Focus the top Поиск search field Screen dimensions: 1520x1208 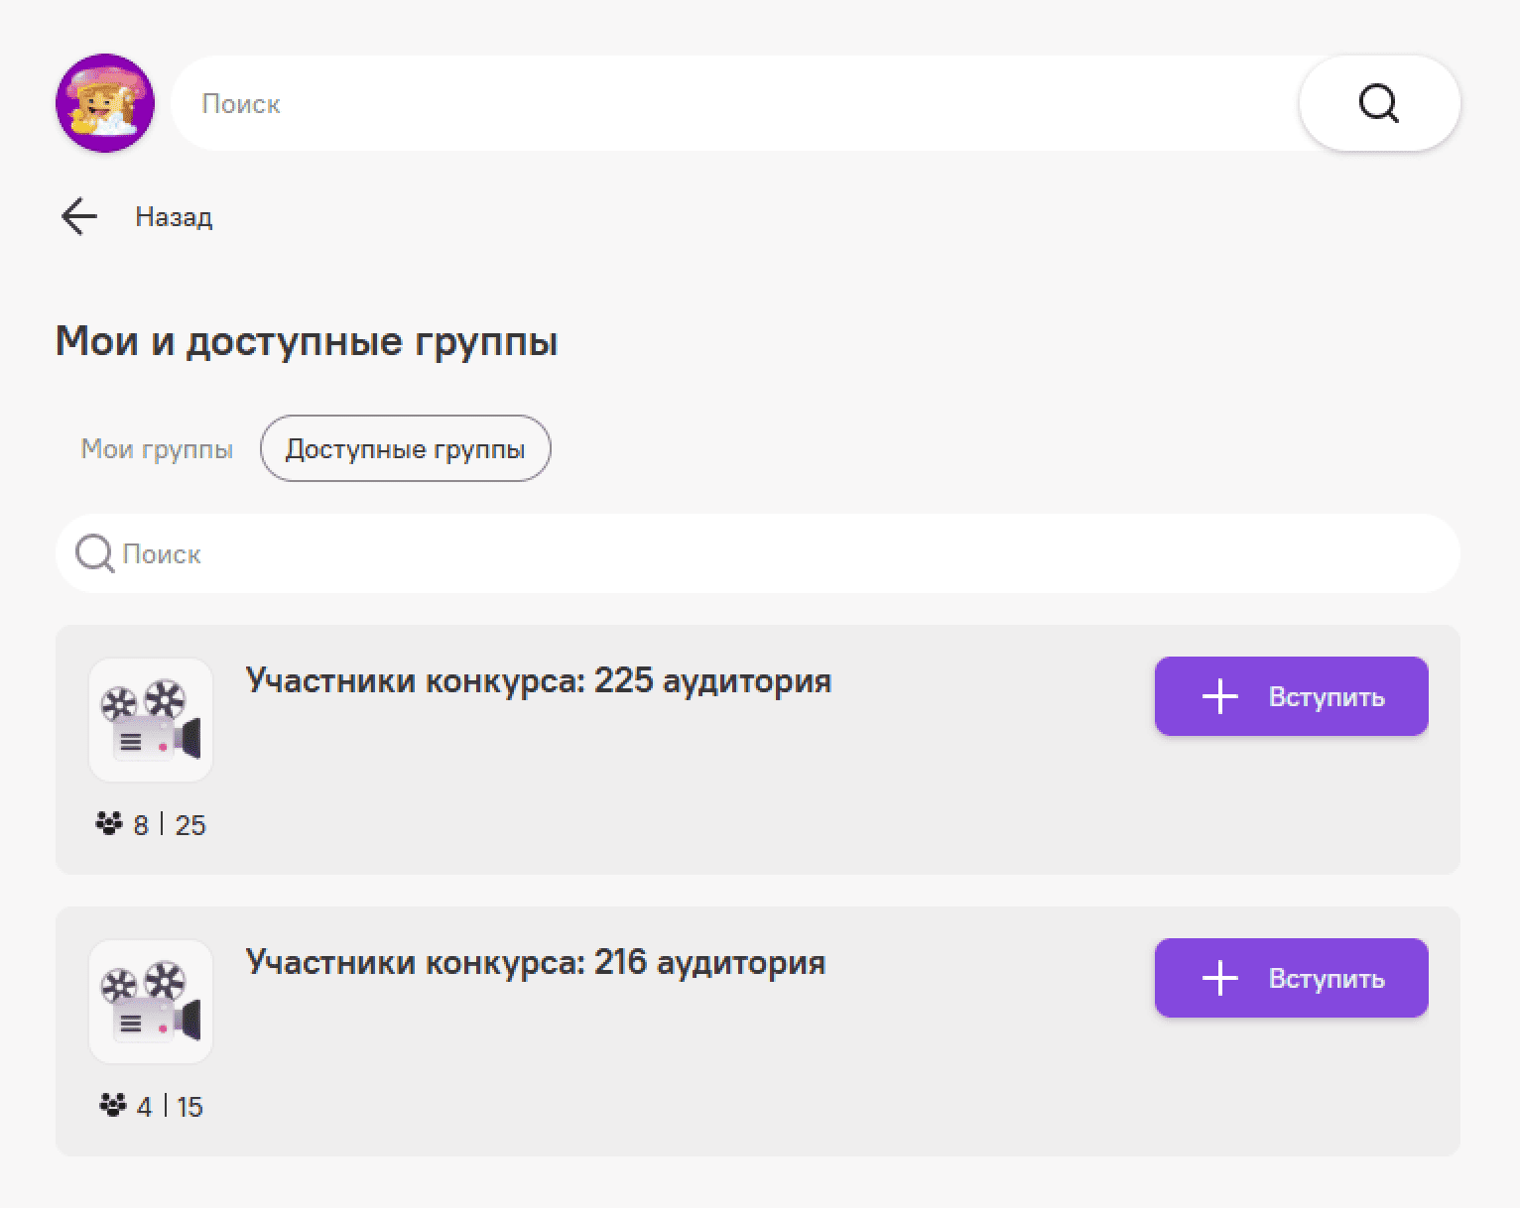(734, 103)
